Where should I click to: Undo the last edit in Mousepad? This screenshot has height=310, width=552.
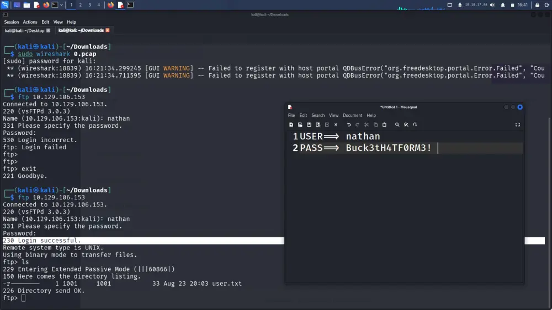[349, 124]
